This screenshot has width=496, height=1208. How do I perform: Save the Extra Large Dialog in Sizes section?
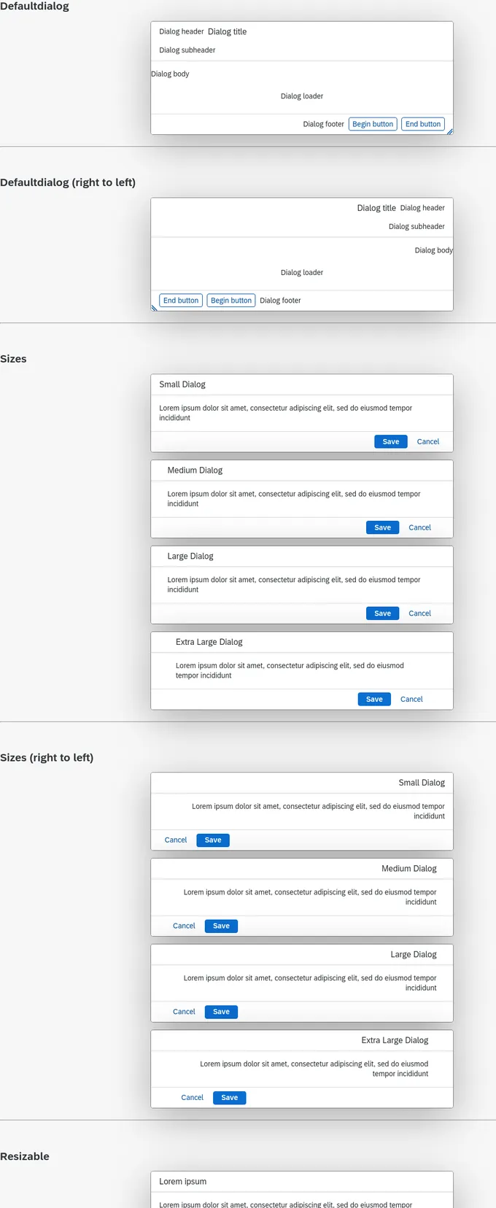click(x=374, y=699)
